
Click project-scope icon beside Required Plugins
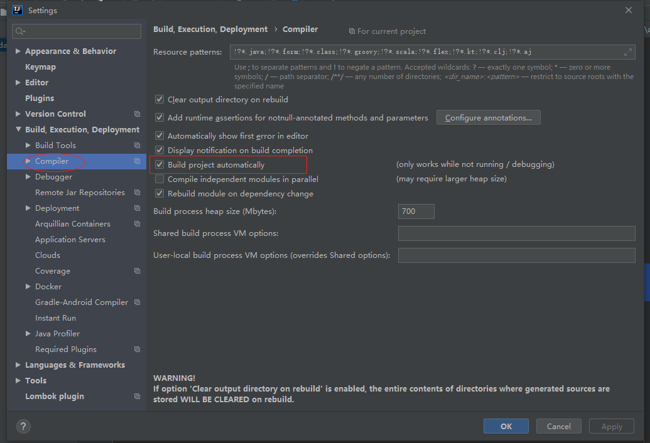137,350
